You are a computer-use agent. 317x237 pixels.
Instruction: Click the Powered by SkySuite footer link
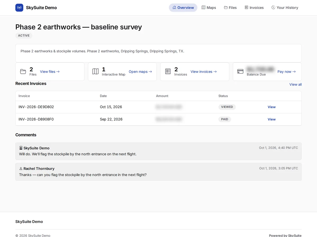285,235
